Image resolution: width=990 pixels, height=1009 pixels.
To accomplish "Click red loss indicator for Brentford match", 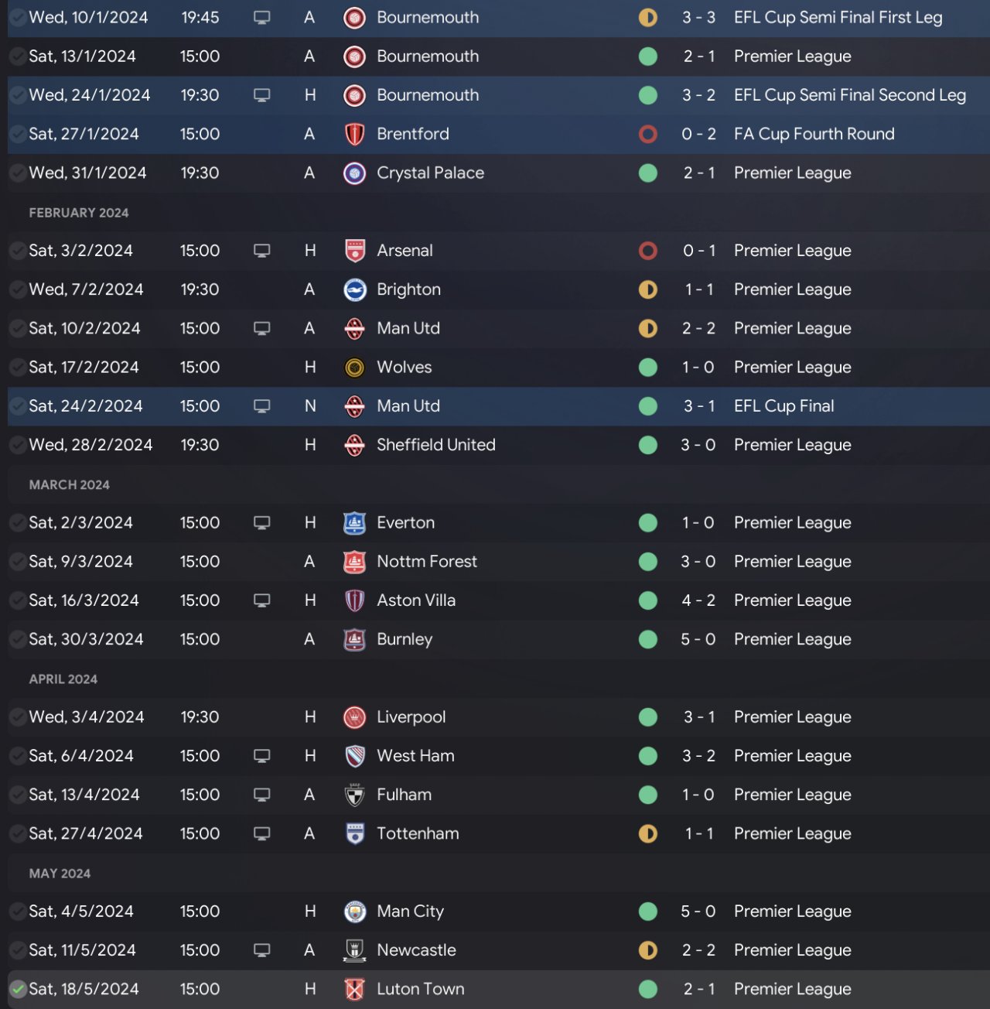I will [648, 134].
